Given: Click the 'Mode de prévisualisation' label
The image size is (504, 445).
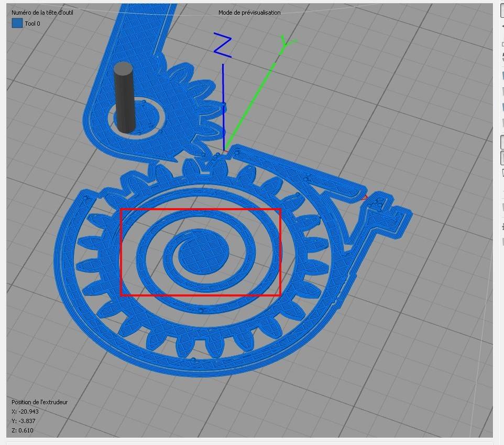Looking at the screenshot, I should pos(249,13).
